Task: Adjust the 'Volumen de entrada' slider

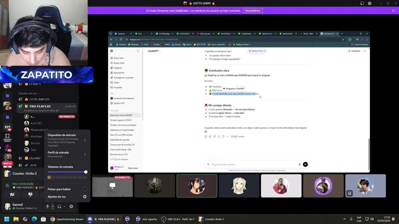Action: tap(67, 172)
